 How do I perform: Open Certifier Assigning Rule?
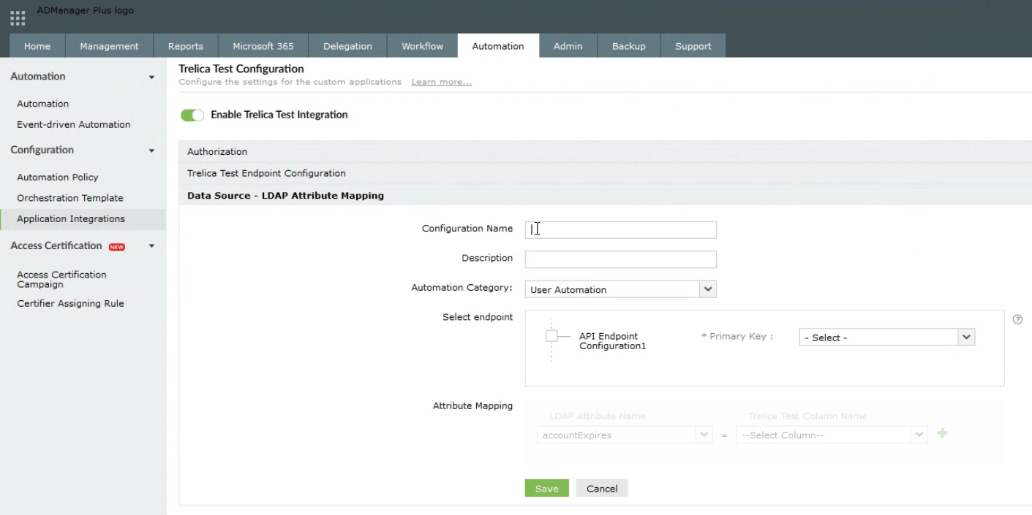tap(70, 303)
